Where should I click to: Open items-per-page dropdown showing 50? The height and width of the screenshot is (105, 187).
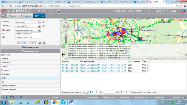[87, 92]
